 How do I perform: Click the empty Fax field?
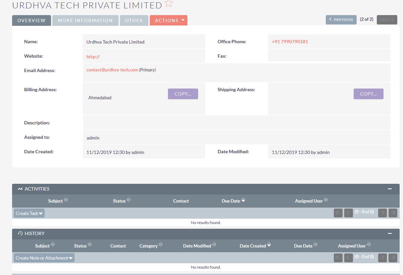(x=329, y=55)
